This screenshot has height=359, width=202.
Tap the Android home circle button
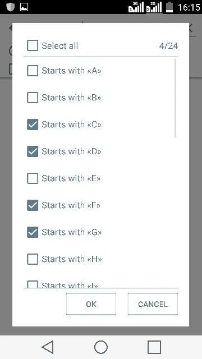101,347
